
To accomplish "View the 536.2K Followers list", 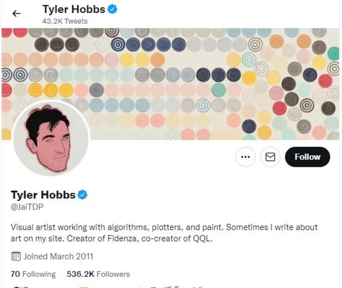I will pos(98,274).
